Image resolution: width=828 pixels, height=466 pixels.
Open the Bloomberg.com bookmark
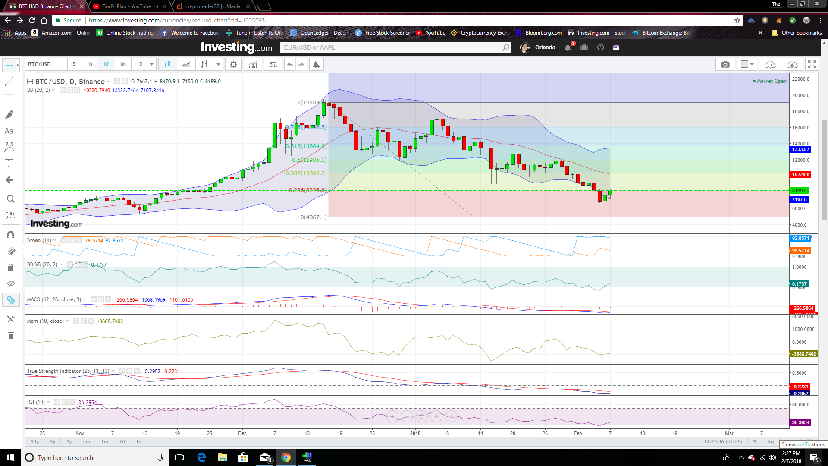(543, 33)
